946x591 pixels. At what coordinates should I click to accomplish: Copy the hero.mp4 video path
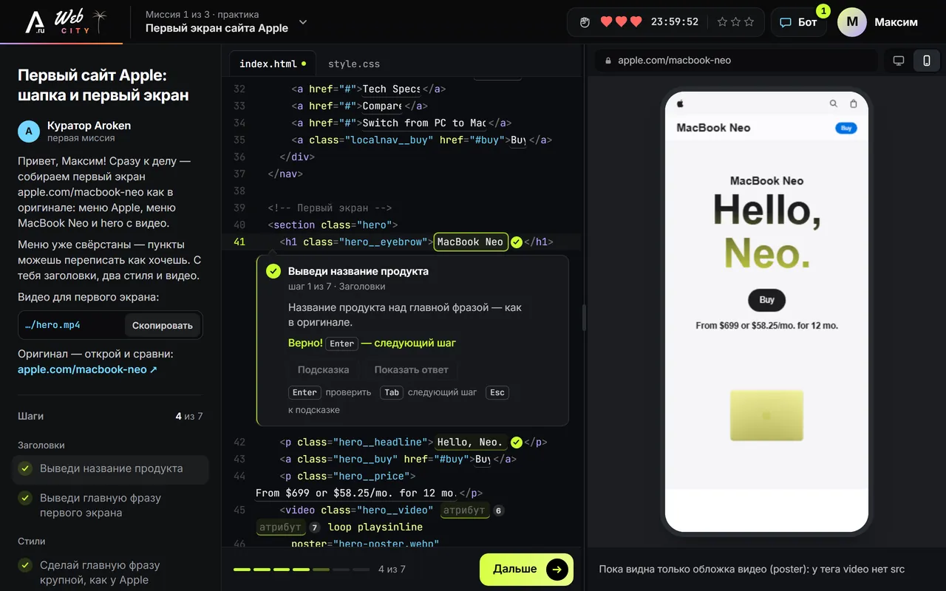click(x=163, y=325)
